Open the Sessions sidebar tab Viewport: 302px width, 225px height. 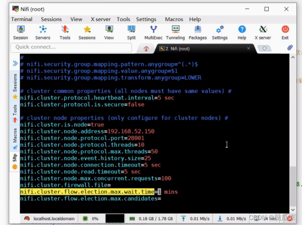click(15, 86)
